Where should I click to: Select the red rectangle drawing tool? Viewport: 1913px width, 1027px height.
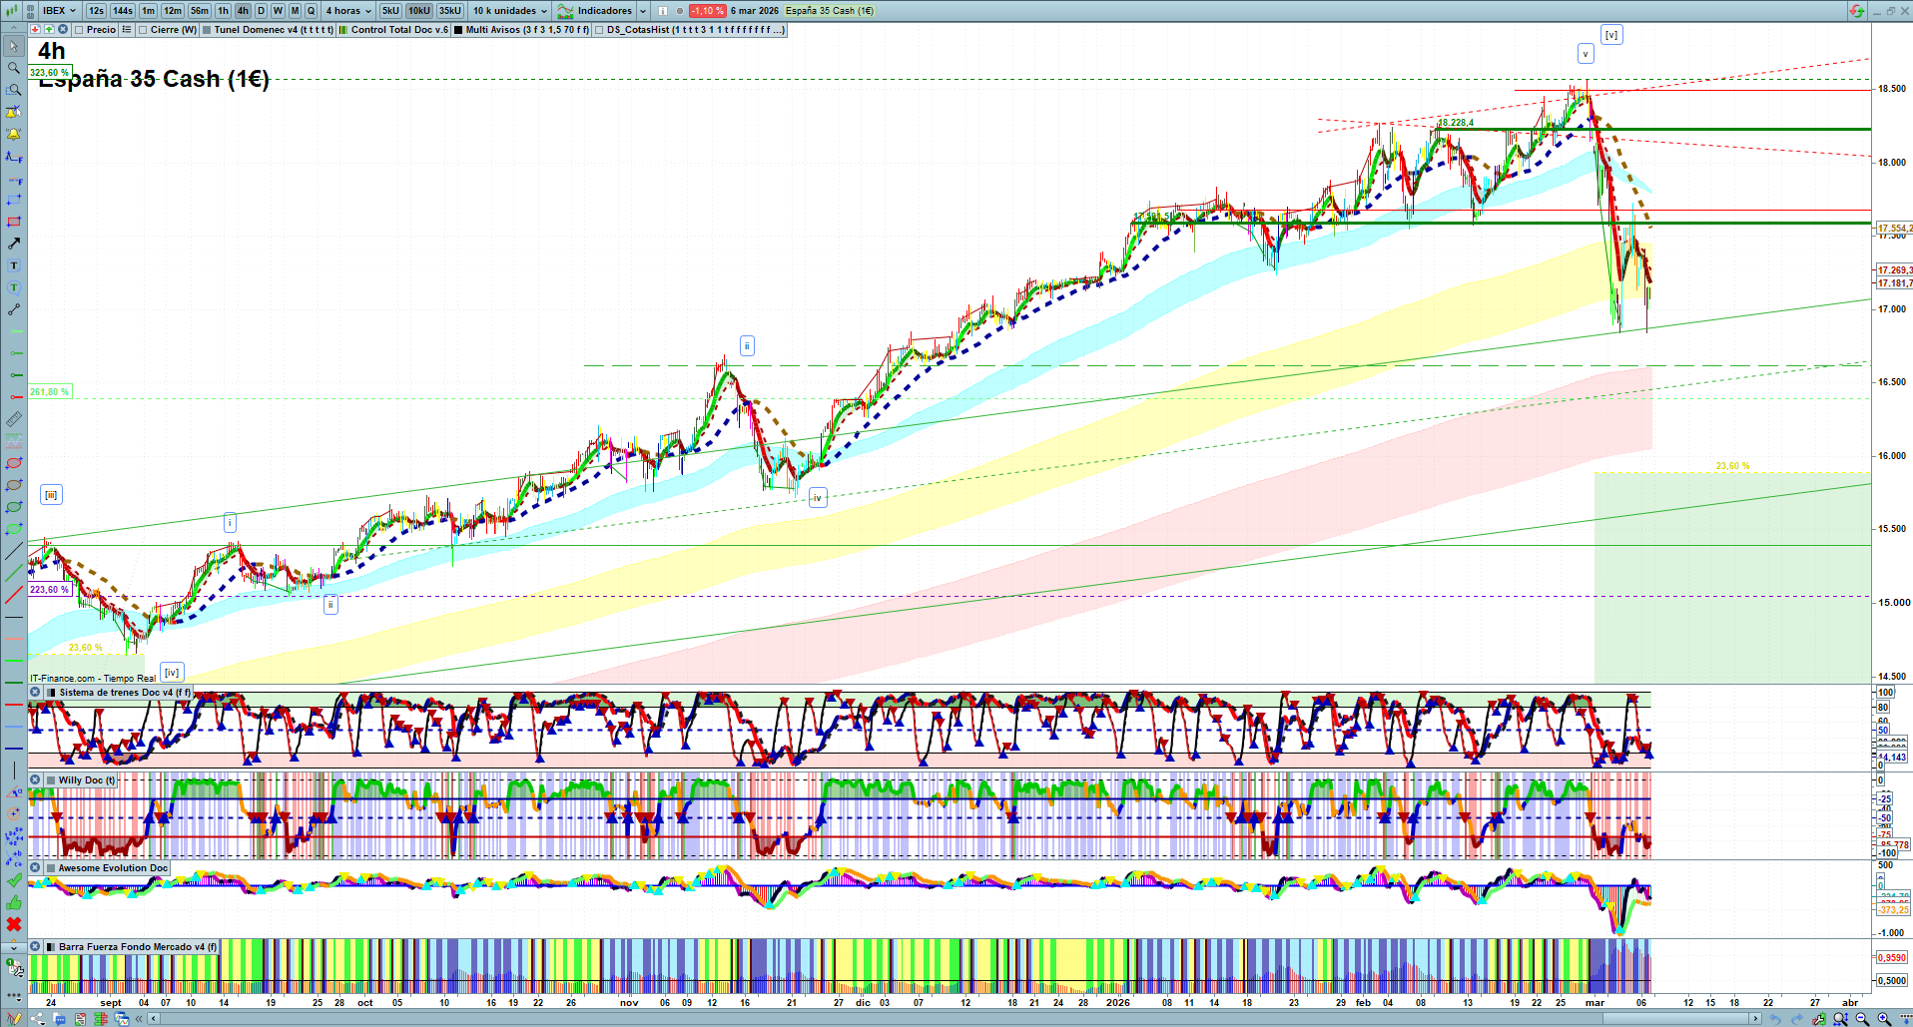[x=14, y=222]
